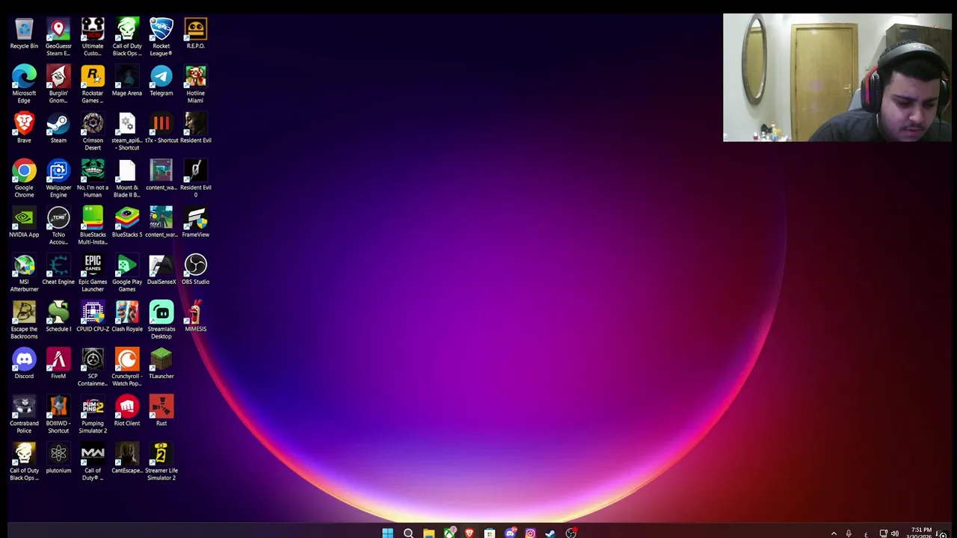Viewport: 957px width, 538px height.
Task: Open Riot Client shortcut
Action: (127, 411)
